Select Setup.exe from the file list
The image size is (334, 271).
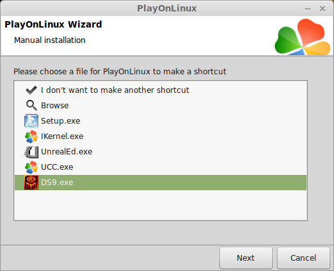[x=161, y=121]
